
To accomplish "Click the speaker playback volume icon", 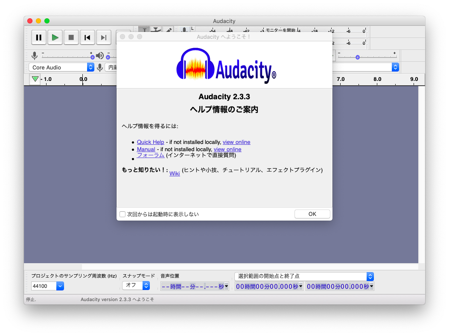I will (99, 55).
